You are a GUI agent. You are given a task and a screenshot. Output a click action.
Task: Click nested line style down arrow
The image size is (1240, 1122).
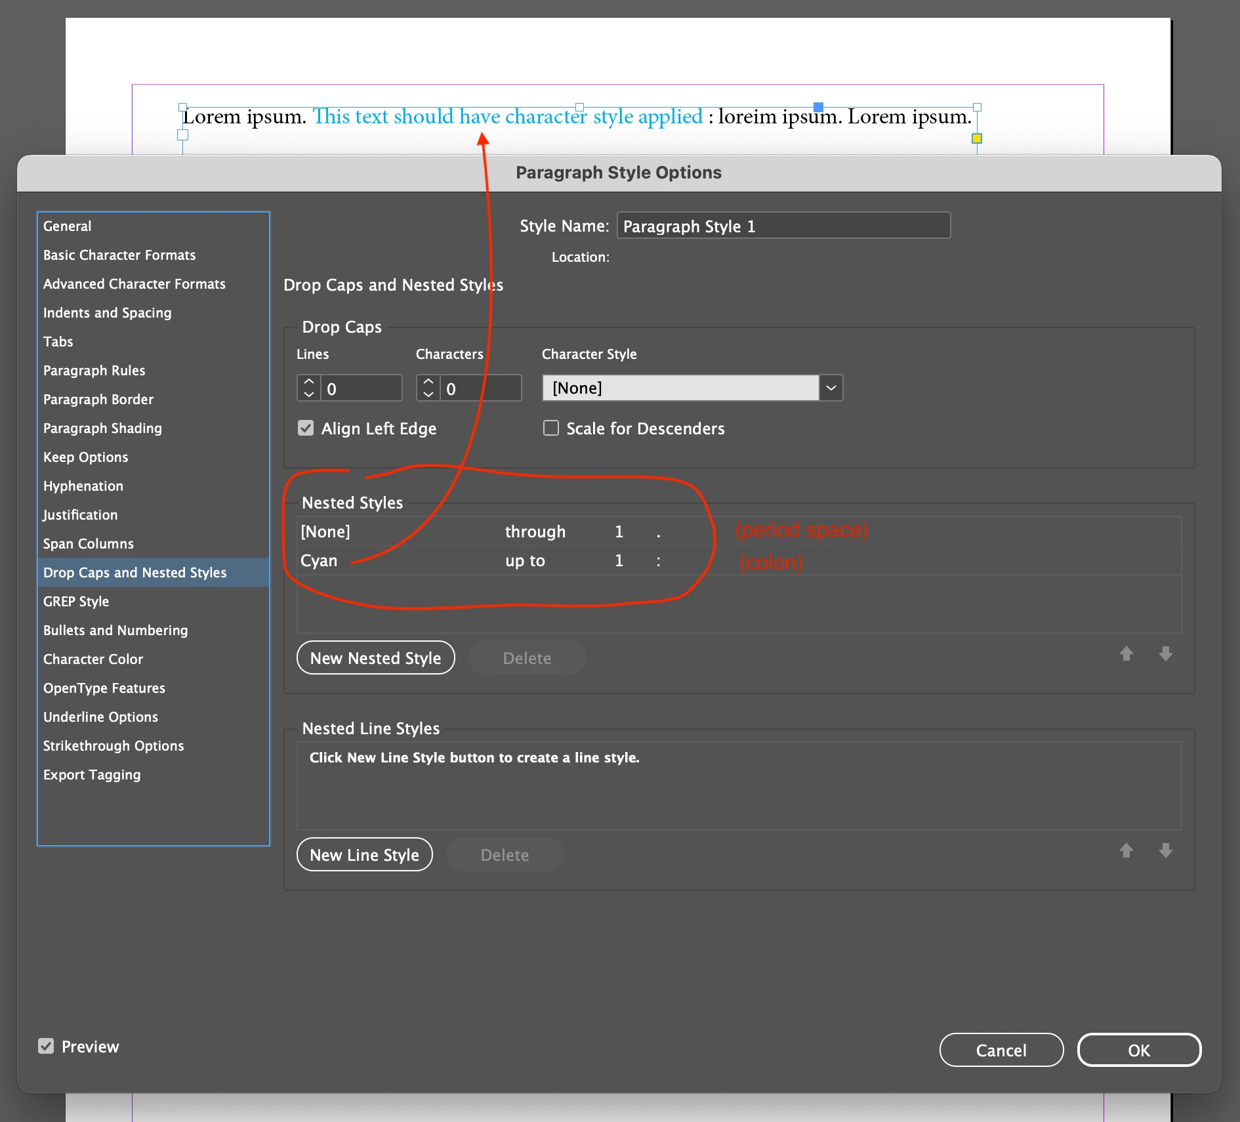click(1165, 850)
